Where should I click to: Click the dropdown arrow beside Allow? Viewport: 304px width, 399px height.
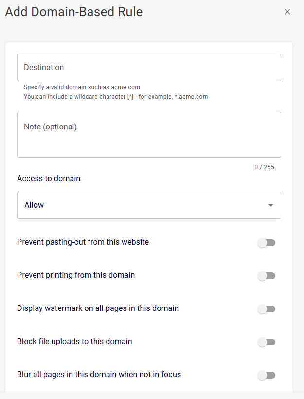[x=271, y=205]
